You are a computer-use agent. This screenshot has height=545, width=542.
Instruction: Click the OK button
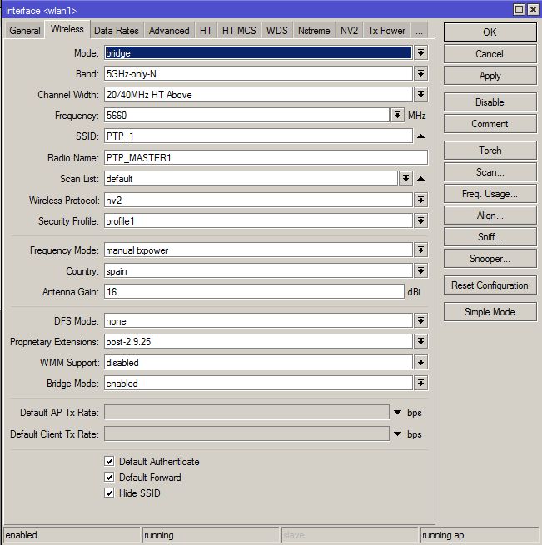pos(490,32)
